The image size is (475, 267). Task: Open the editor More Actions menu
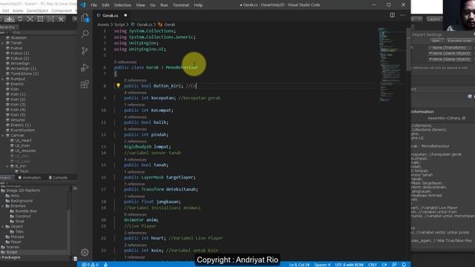[402, 15]
